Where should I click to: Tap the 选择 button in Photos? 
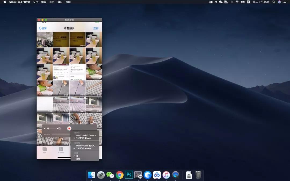96,28
